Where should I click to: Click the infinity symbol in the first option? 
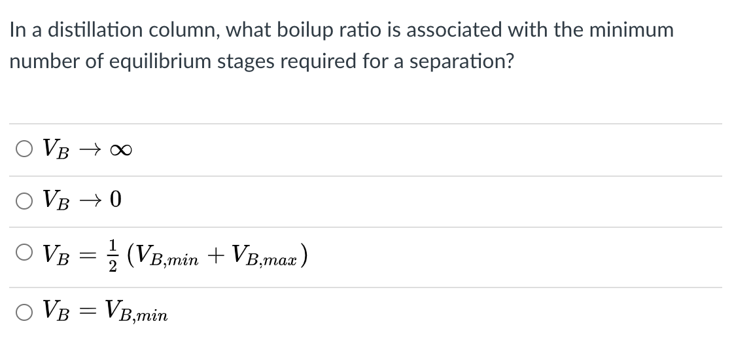click(121, 150)
